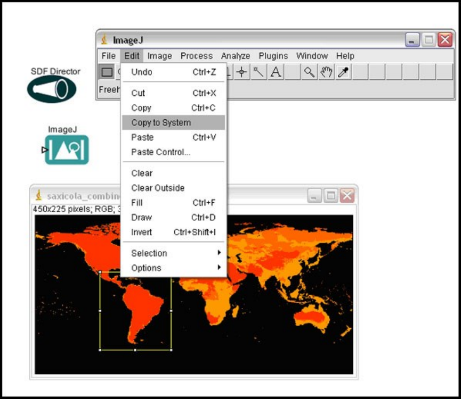
Task: Open Paste Control... dialog
Action: [173, 152]
